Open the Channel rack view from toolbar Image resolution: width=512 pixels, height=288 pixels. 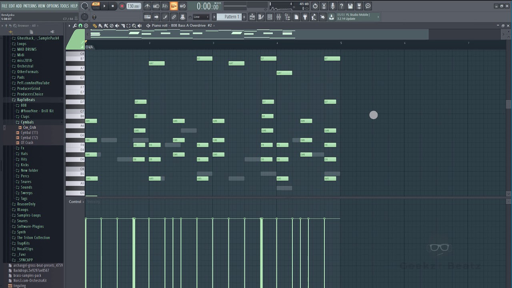tap(270, 17)
